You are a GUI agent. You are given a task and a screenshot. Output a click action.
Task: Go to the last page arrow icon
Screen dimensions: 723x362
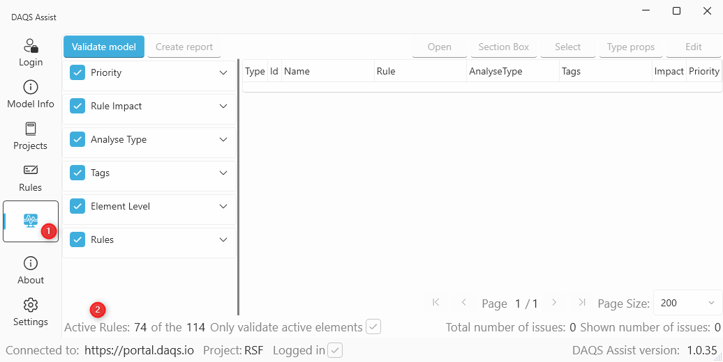582,302
